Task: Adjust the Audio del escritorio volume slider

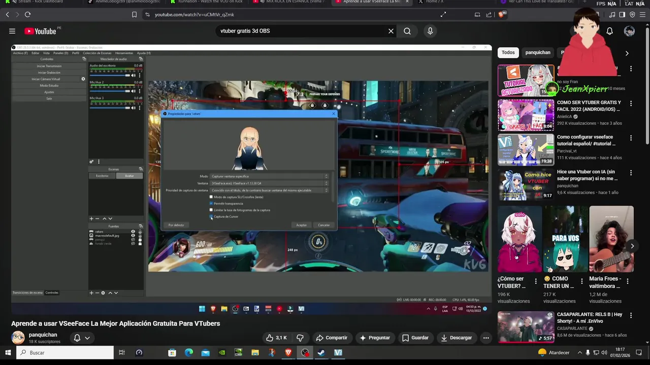Action: click(x=110, y=76)
